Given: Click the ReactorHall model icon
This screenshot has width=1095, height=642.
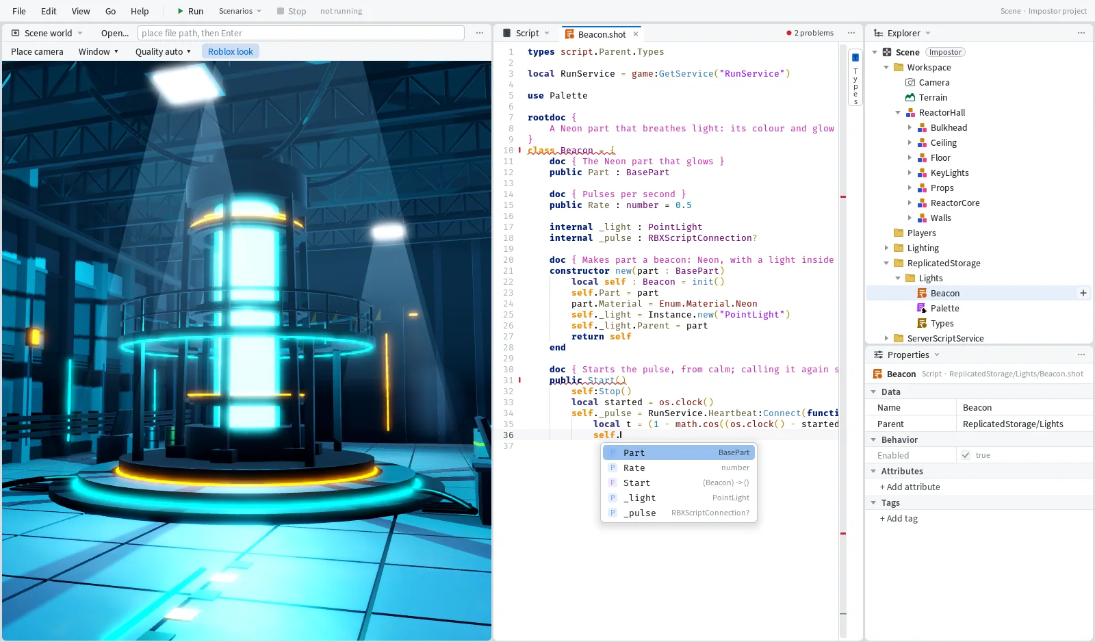Looking at the screenshot, I should pyautogui.click(x=910, y=112).
